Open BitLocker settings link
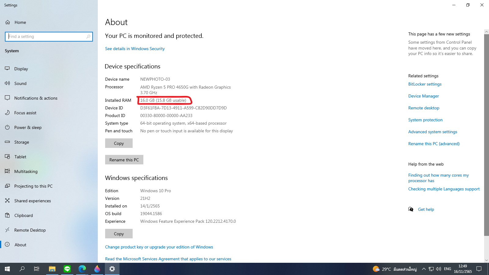This screenshot has height=275, width=489. [425, 84]
